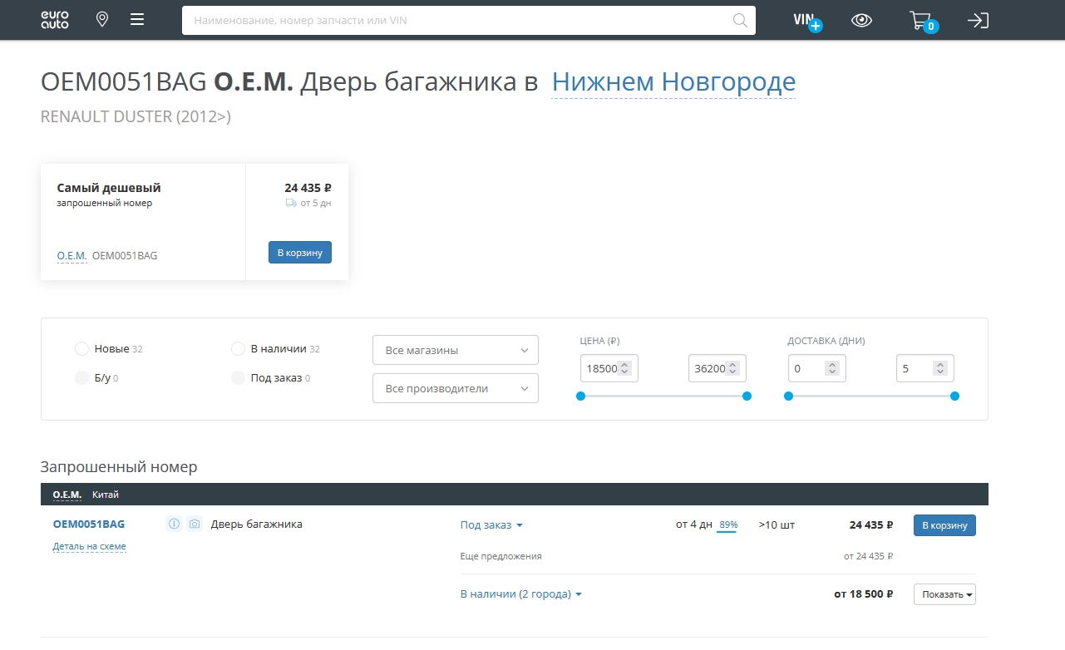1065x650 pixels.
Task: Open the shopping cart icon
Action: coord(923,21)
